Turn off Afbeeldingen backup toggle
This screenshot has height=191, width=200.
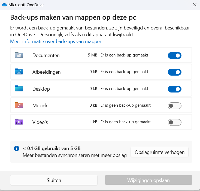(x=174, y=72)
